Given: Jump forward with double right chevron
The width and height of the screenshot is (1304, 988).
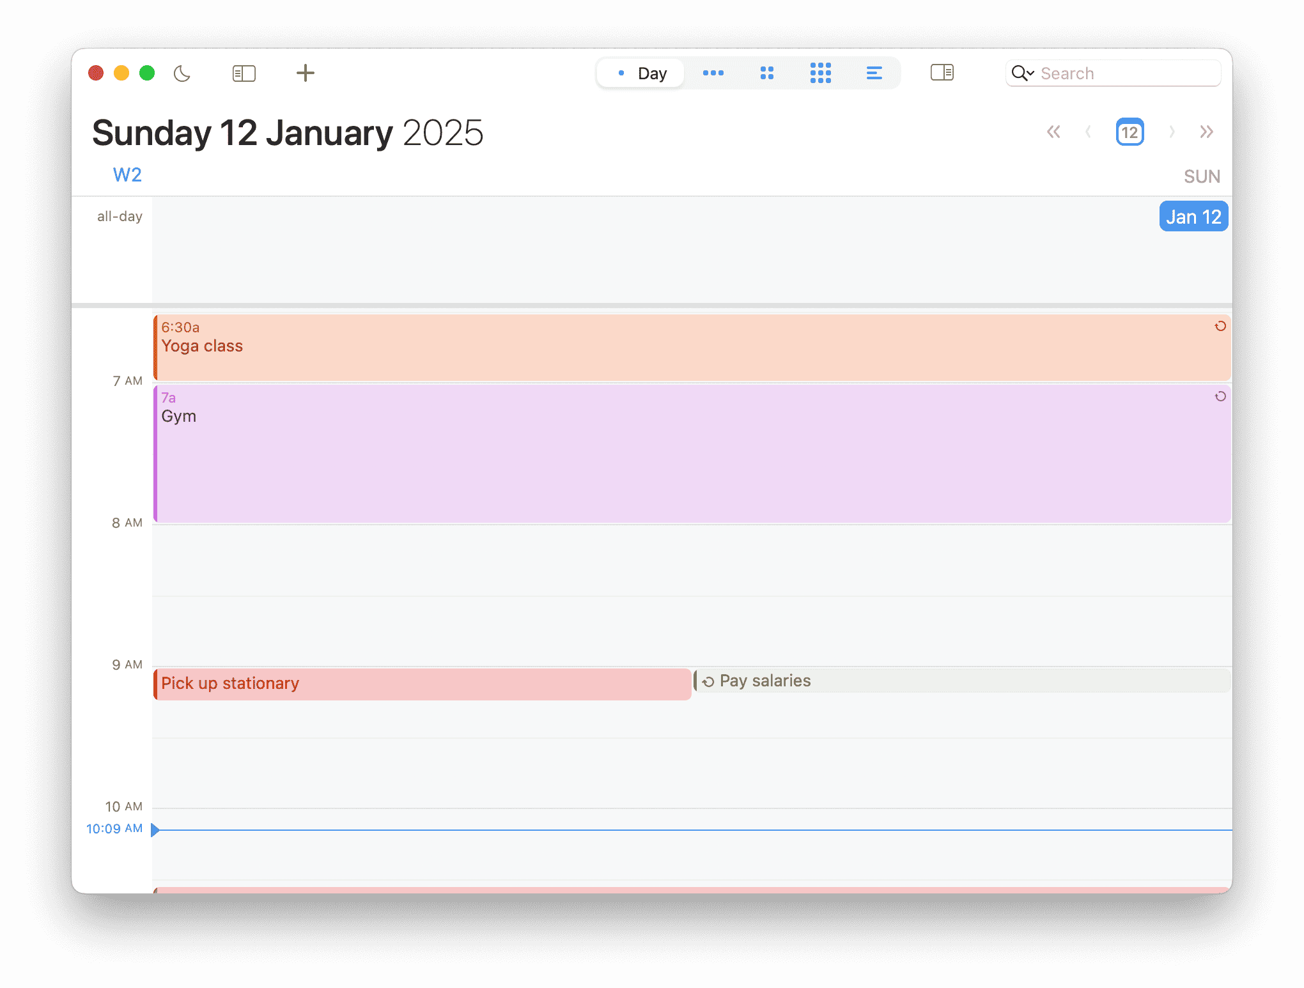Looking at the screenshot, I should point(1207,132).
